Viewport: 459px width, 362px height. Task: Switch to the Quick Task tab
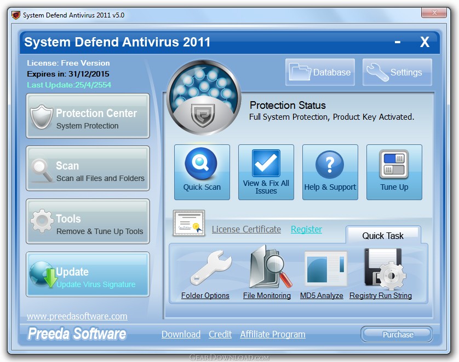pos(383,235)
